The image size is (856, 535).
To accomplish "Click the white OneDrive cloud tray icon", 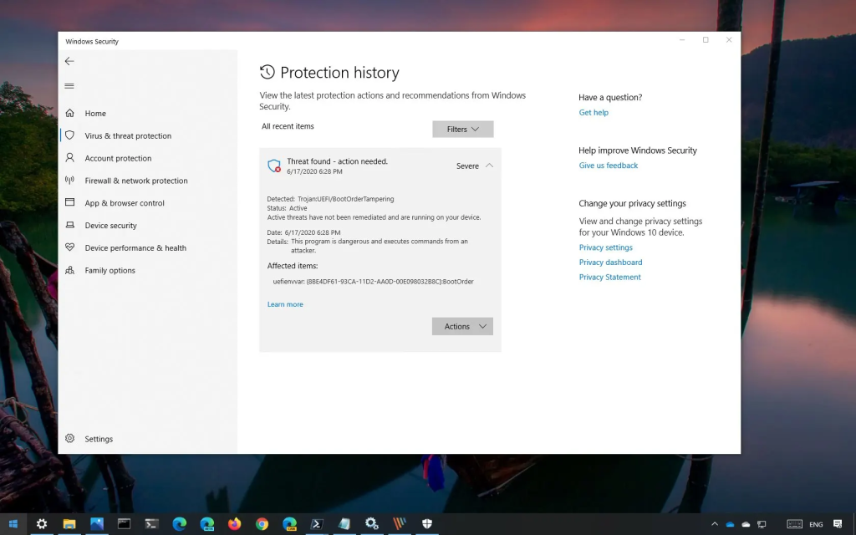I will [746, 525].
